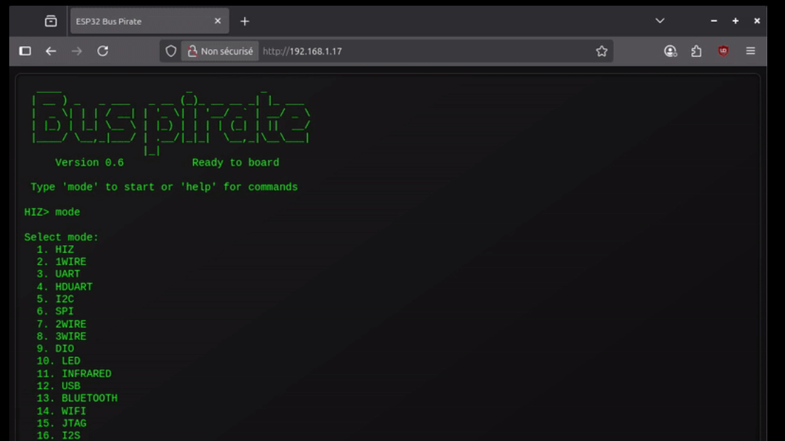The height and width of the screenshot is (441, 785).
Task: Click the '13. BLUETOOTH' mode entry
Action: pos(77,398)
